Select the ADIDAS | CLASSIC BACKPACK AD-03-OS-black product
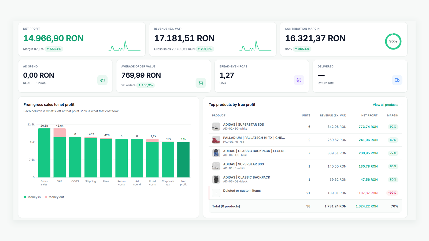Viewport: 429px width, 241px height. [305, 179]
